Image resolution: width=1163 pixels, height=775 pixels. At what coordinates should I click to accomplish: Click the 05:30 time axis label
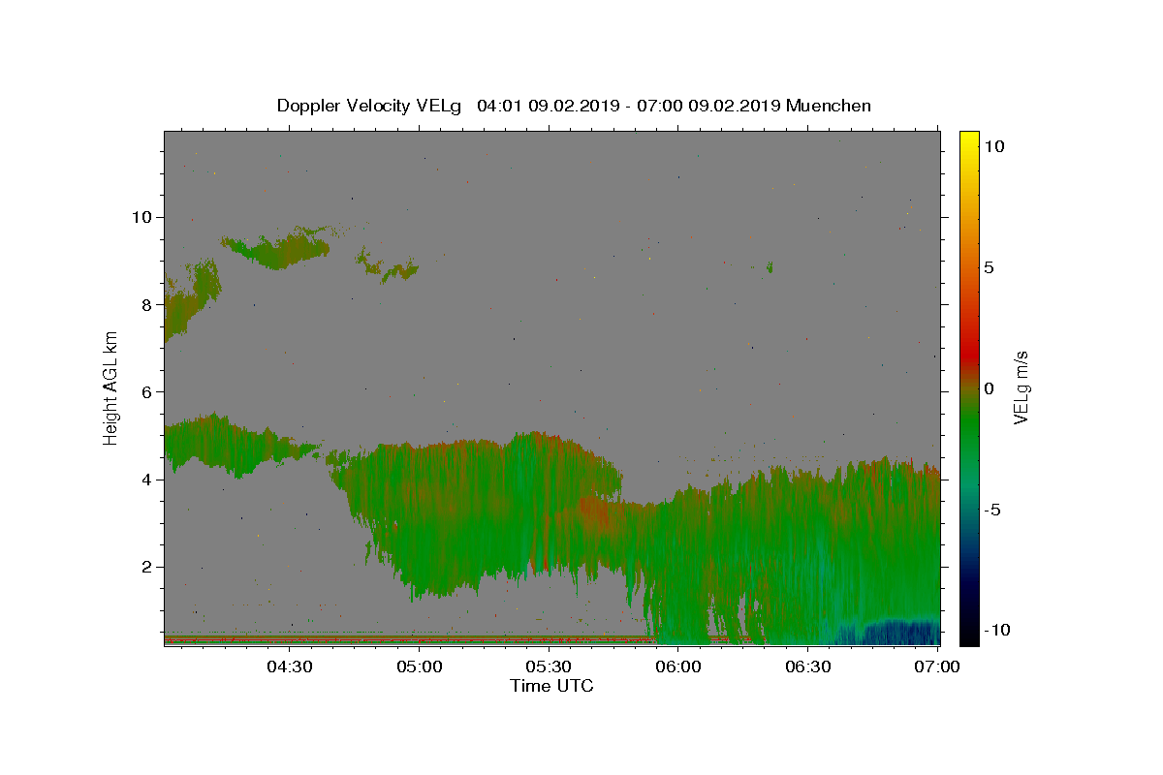549,666
